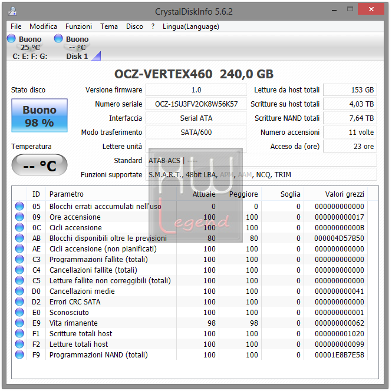Click status circle for Disk 1
Image resolution: width=392 pixels, height=391 pixels.
pos(58,38)
